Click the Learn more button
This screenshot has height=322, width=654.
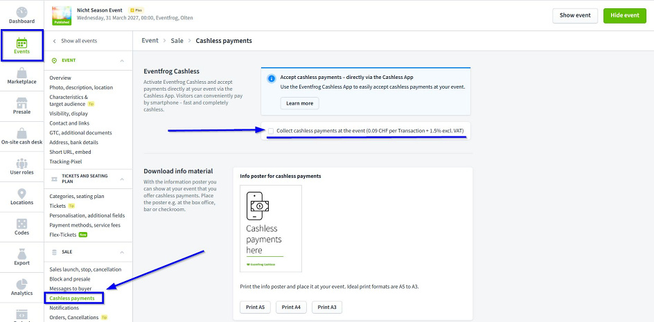tap(299, 103)
